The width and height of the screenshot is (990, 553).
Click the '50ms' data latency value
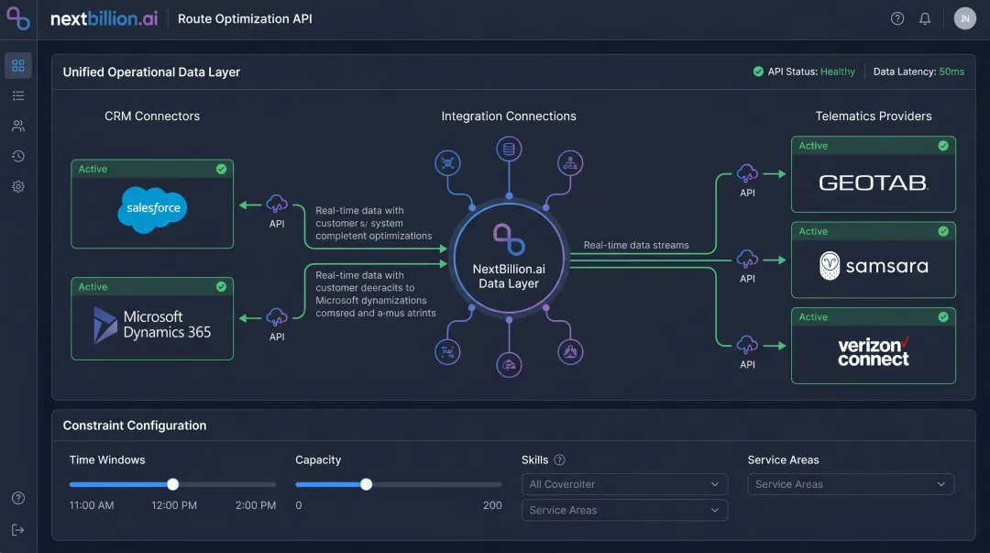951,72
